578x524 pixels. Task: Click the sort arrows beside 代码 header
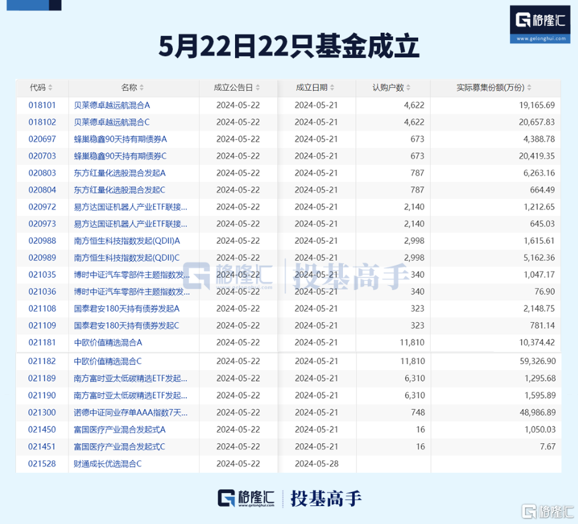click(x=50, y=88)
